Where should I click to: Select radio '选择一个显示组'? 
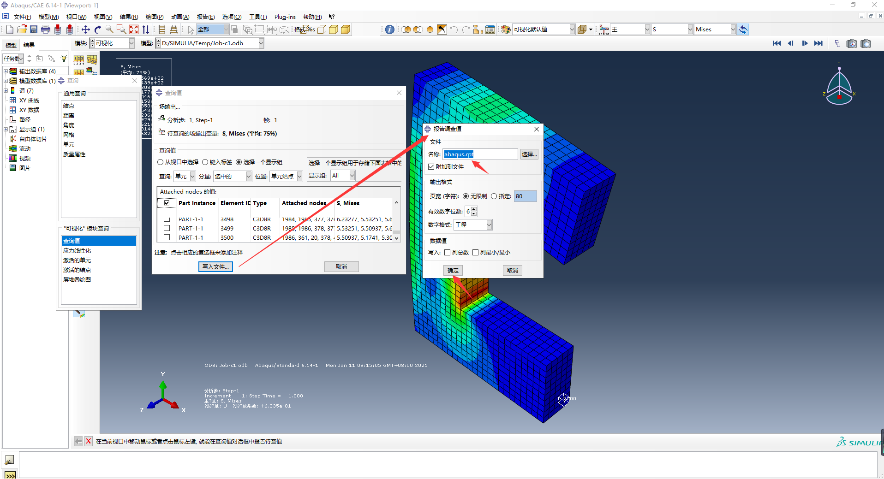coord(239,162)
